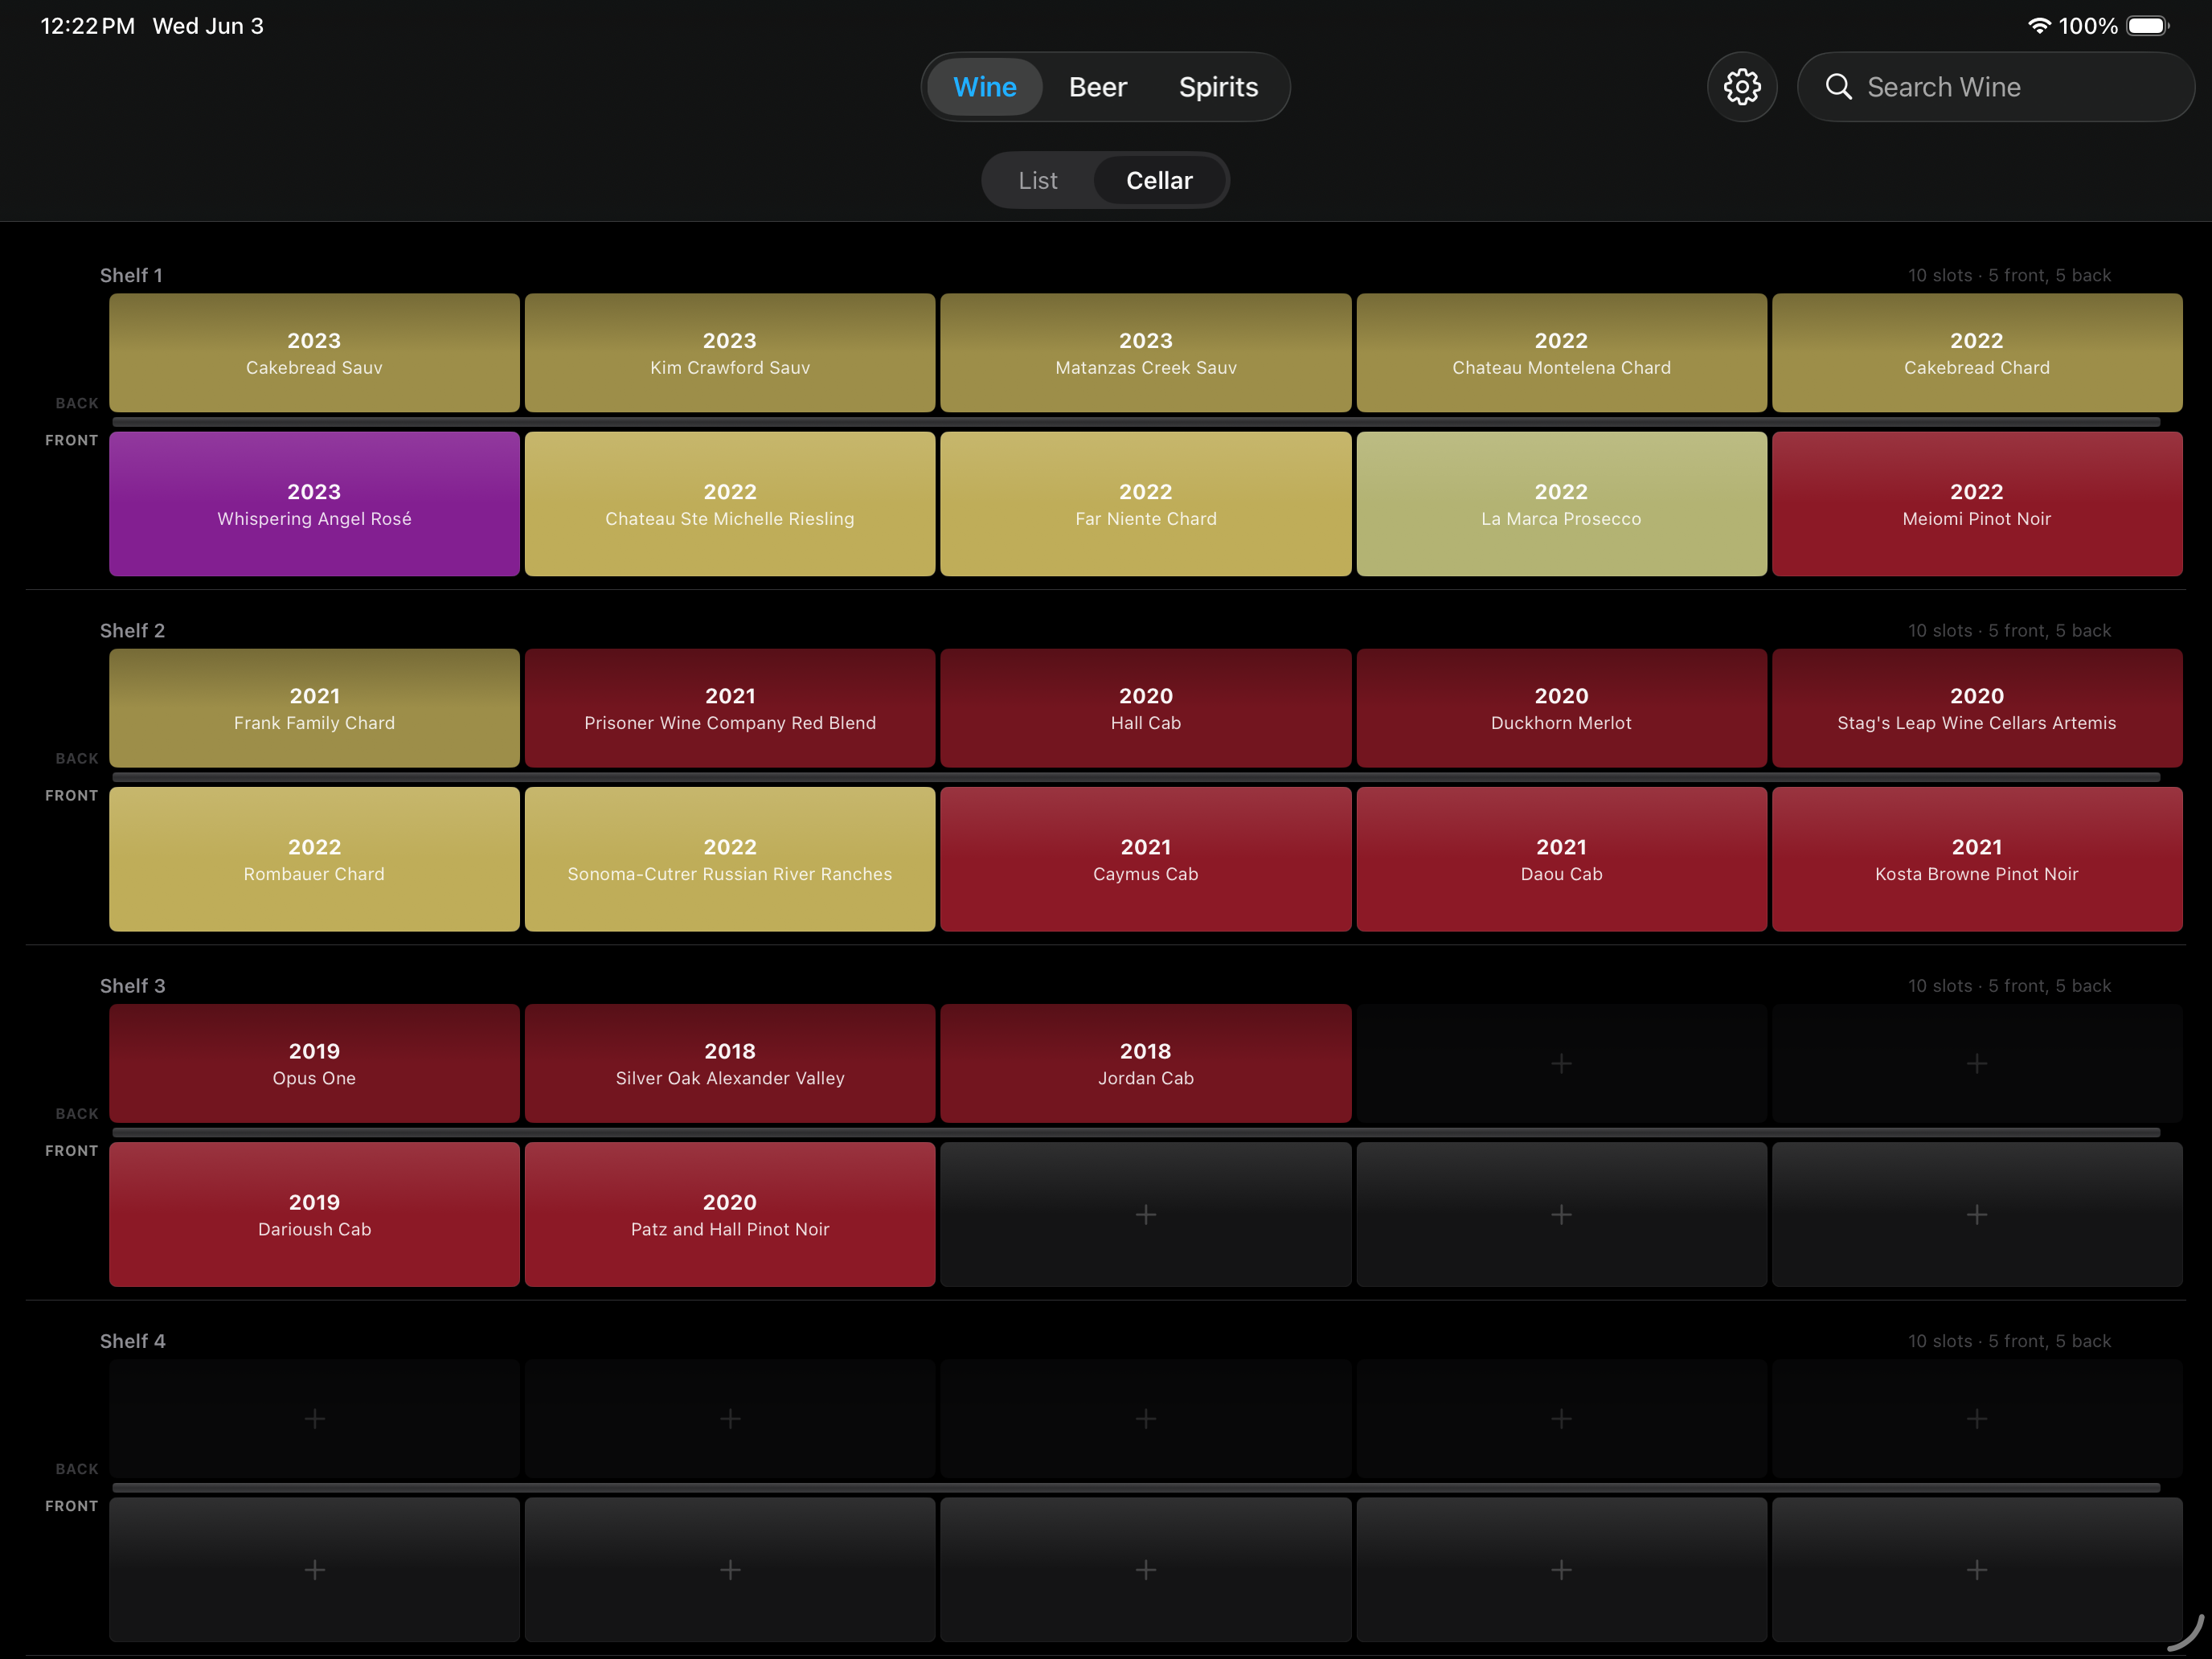Image resolution: width=2212 pixels, height=1659 pixels.
Task: Select Stag's Leap Wine Cellars Artemis
Action: click(1977, 708)
